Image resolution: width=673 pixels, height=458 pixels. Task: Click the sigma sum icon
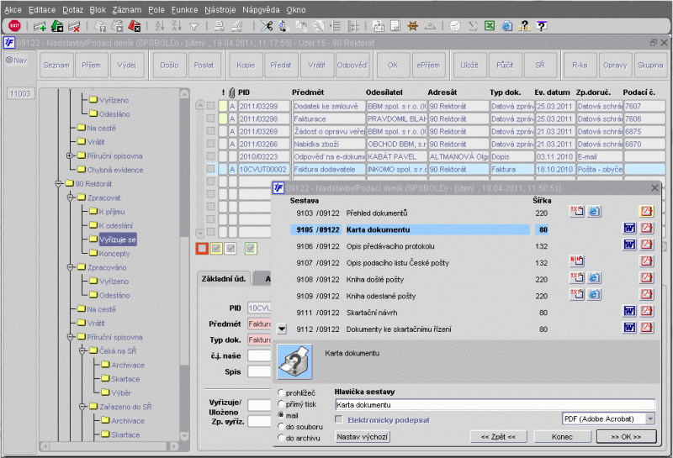[x=473, y=26]
